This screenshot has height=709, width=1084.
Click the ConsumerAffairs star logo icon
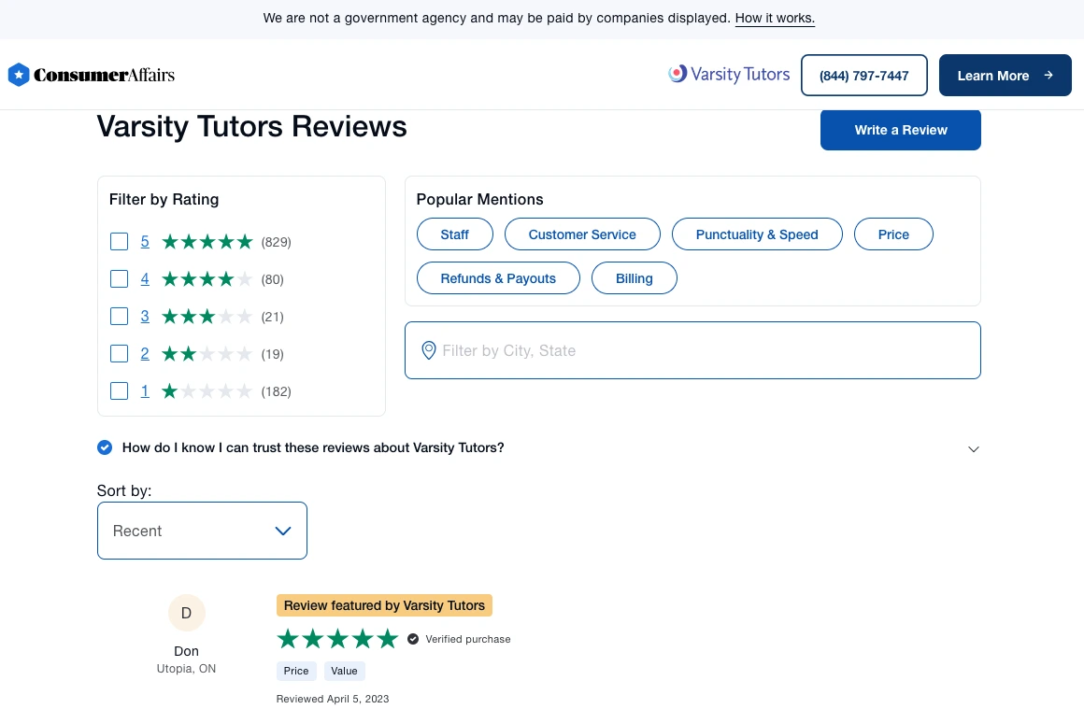point(18,75)
